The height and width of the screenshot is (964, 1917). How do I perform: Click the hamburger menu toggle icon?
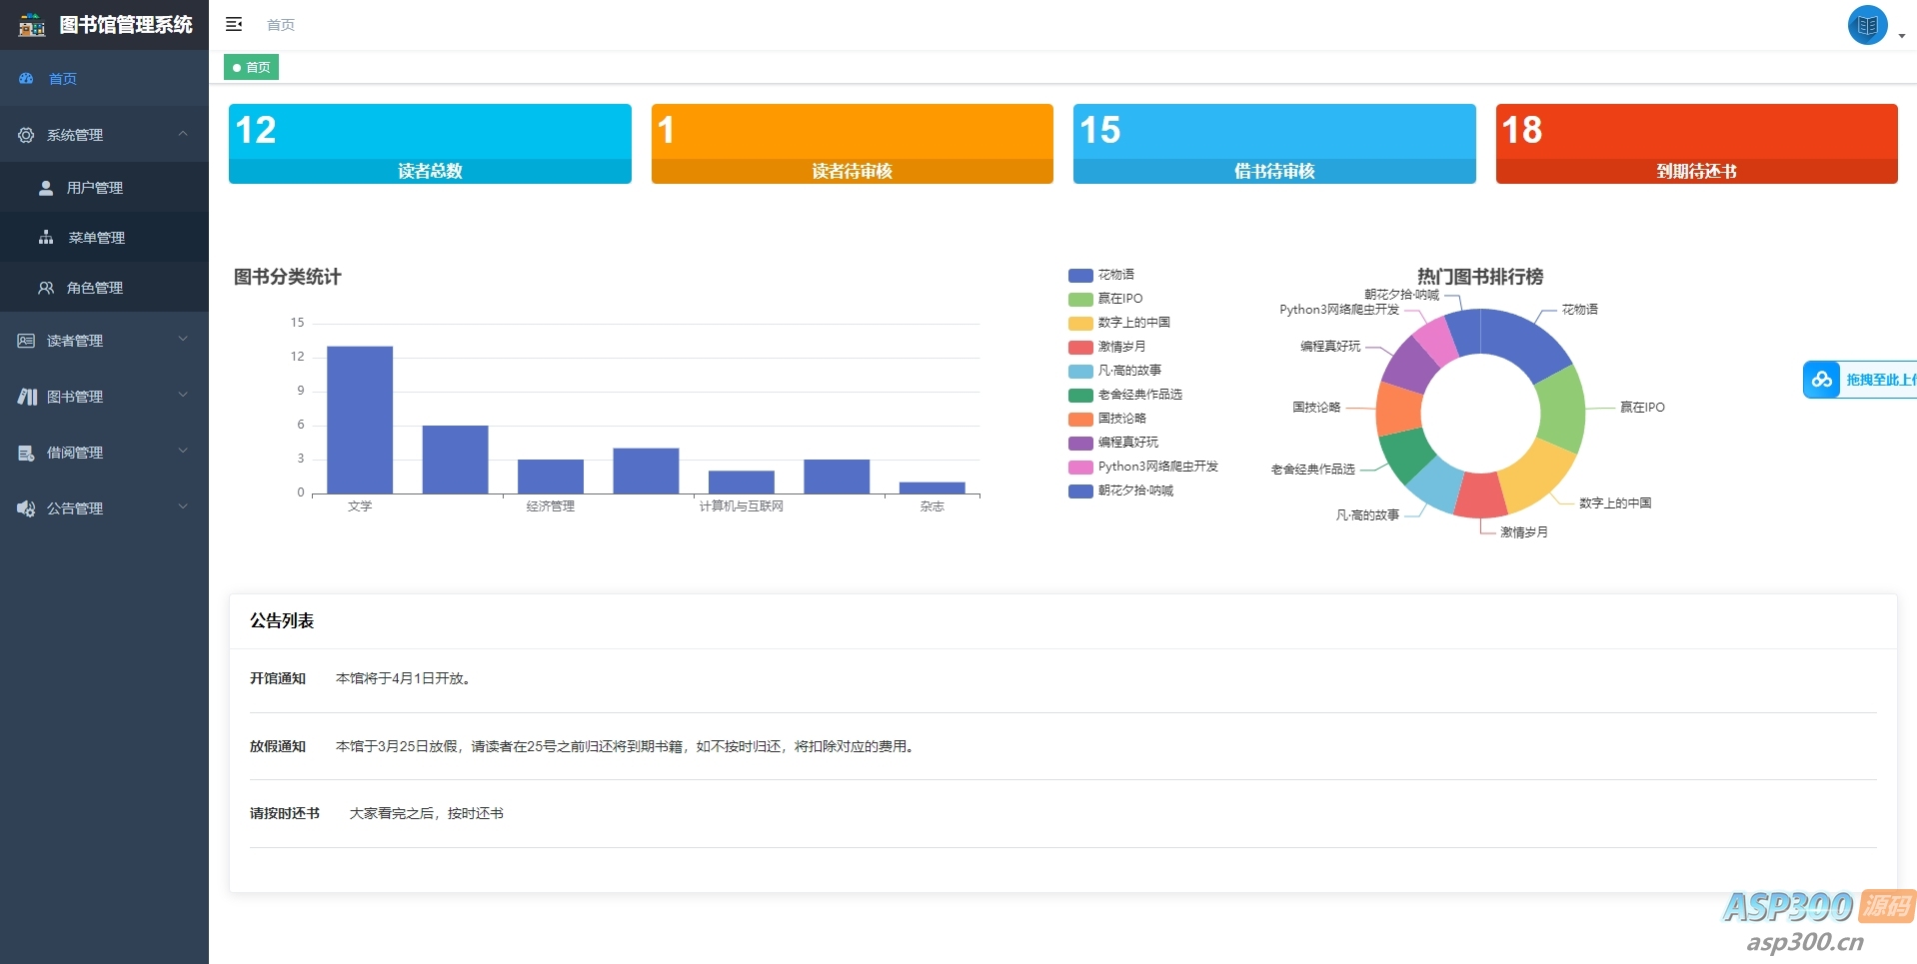coord(234,24)
